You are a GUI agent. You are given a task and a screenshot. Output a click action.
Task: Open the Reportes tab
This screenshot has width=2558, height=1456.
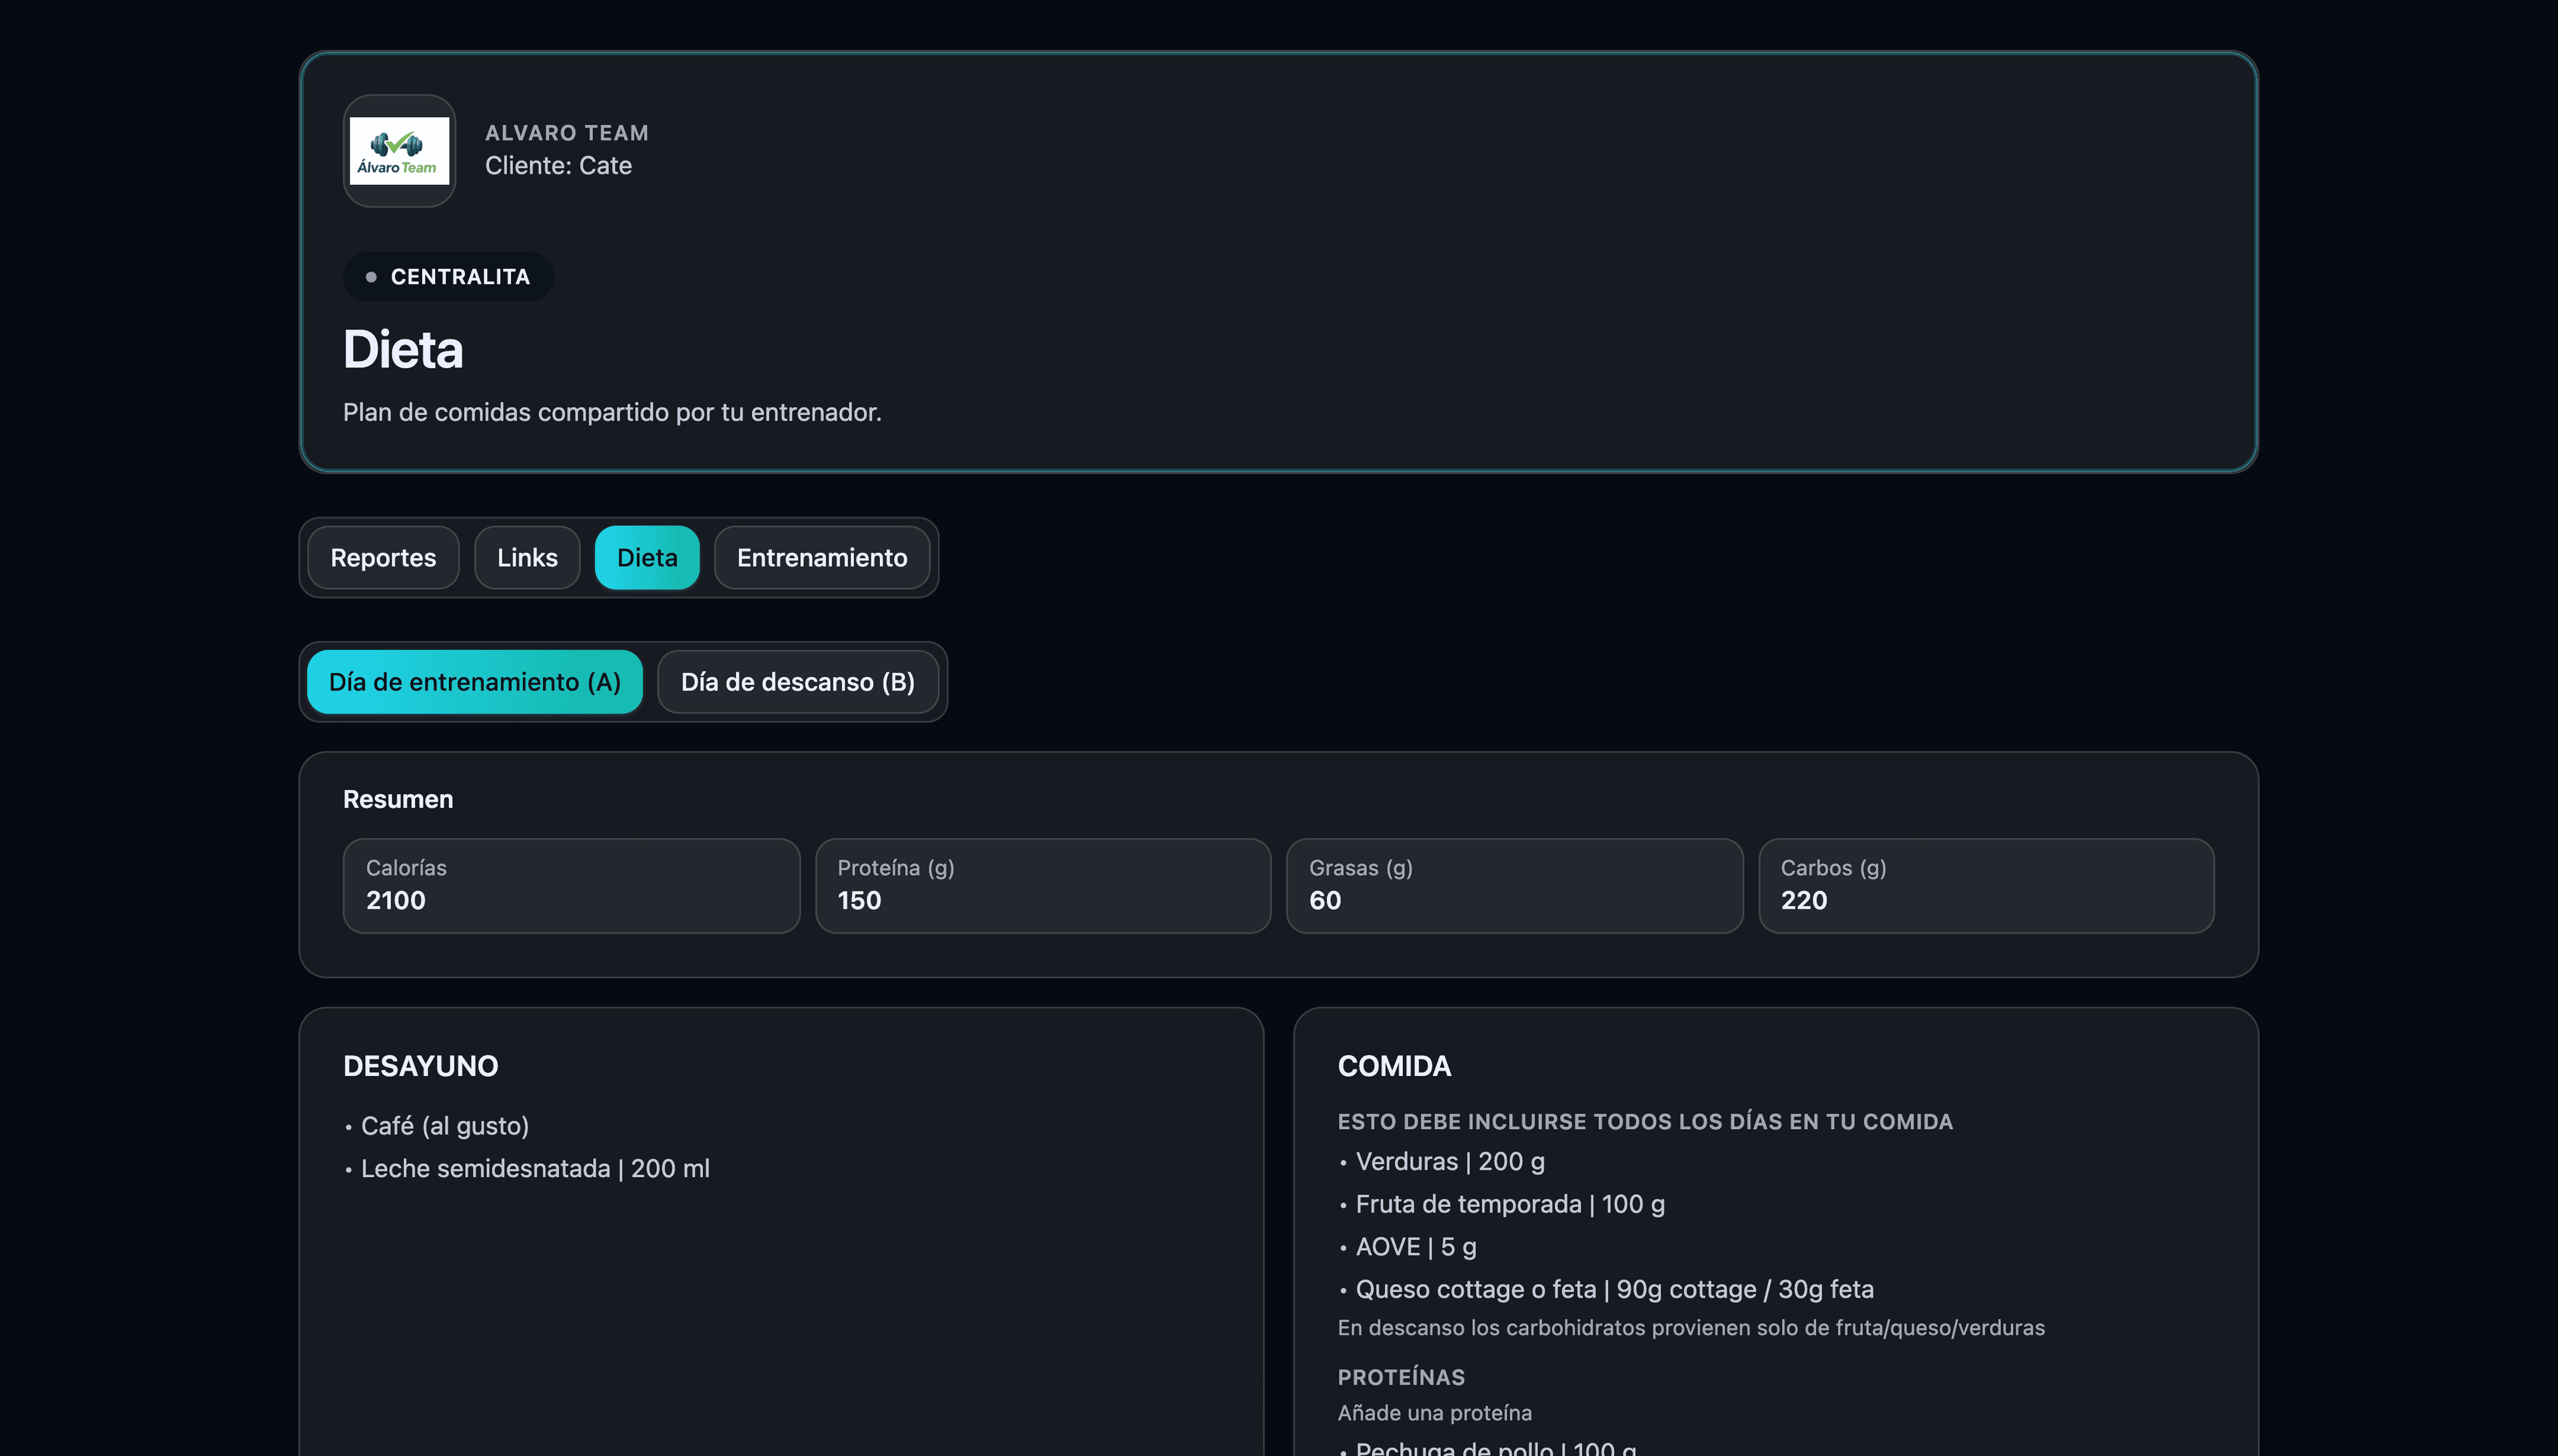coord(383,558)
